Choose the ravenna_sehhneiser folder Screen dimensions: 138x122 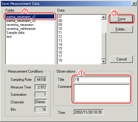pyautogui.click(x=30, y=29)
